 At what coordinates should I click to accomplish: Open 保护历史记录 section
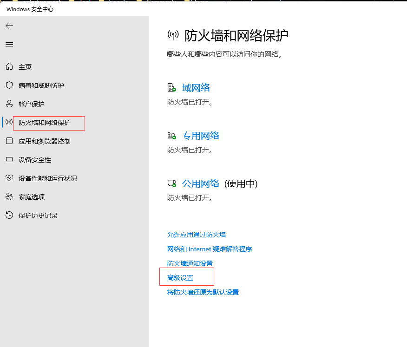click(x=38, y=216)
